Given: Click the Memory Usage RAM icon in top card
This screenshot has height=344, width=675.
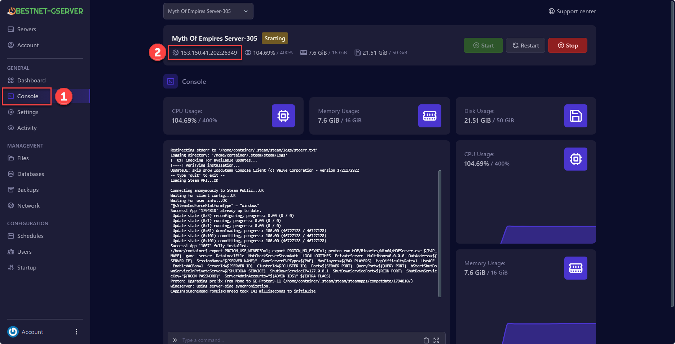Looking at the screenshot, I should (x=430, y=116).
